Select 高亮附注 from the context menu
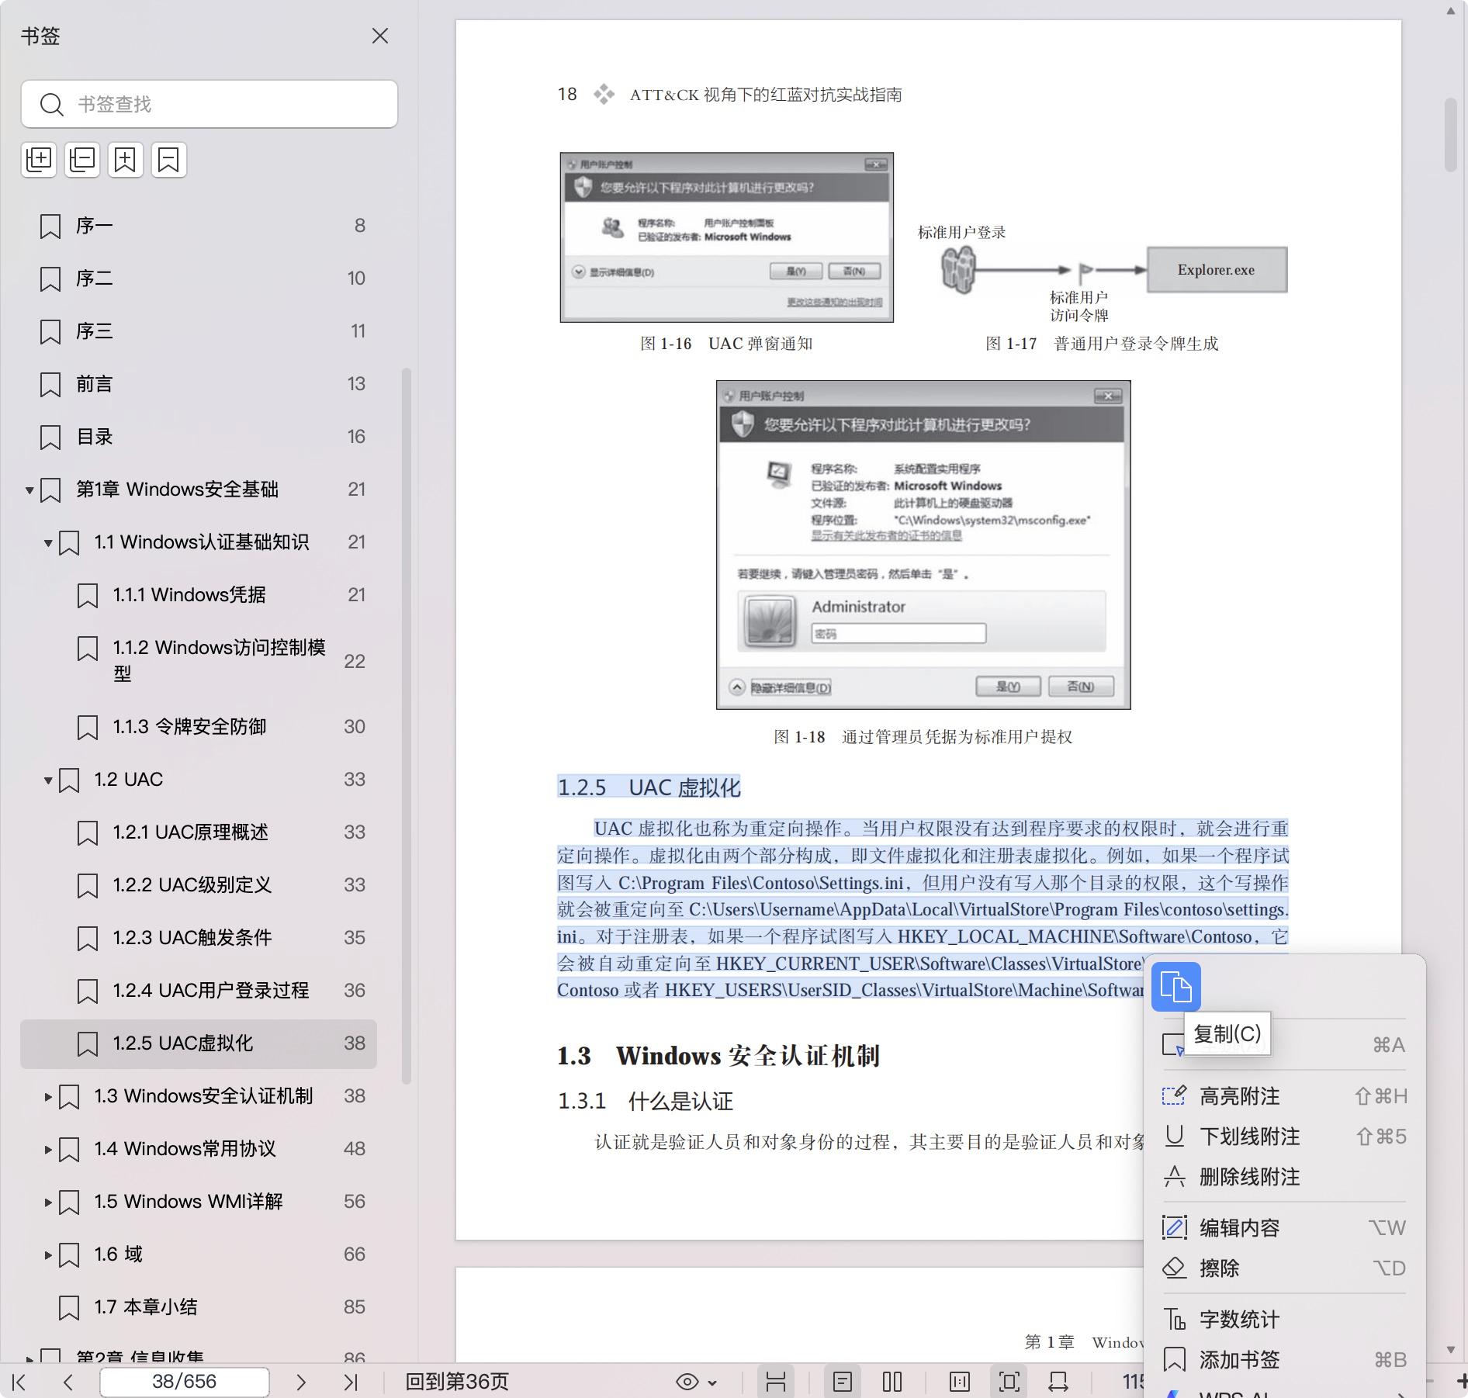The image size is (1468, 1398). (x=1239, y=1096)
